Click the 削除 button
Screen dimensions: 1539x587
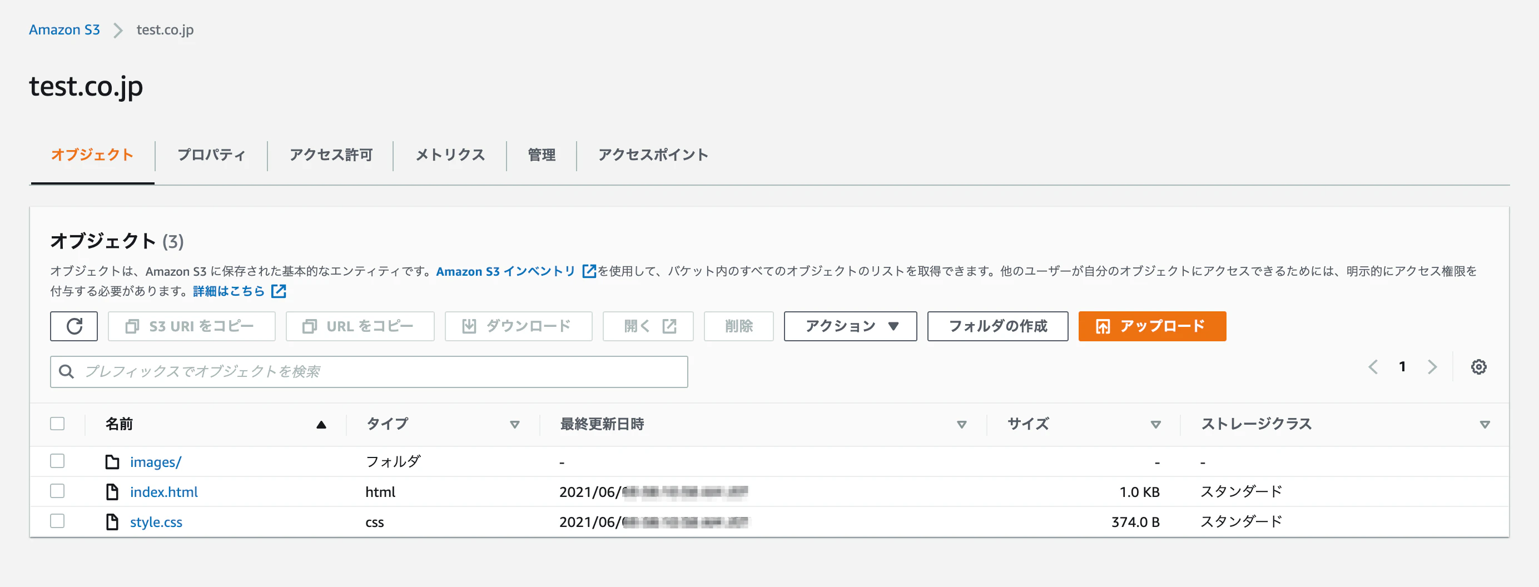pyautogui.click(x=738, y=326)
